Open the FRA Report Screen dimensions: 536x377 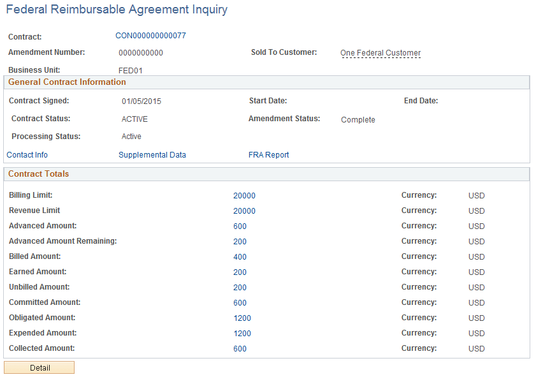tap(268, 154)
